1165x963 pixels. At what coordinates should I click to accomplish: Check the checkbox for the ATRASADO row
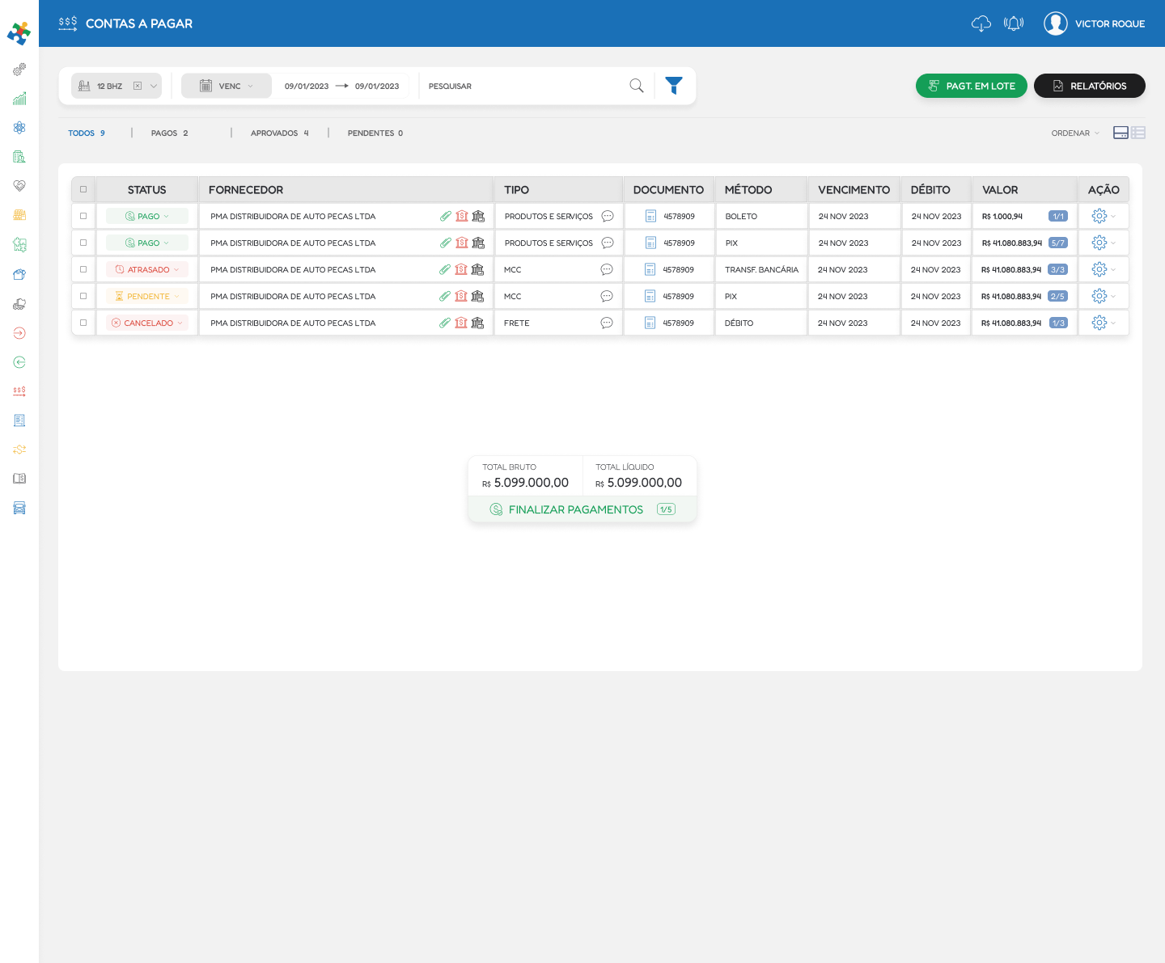[83, 269]
